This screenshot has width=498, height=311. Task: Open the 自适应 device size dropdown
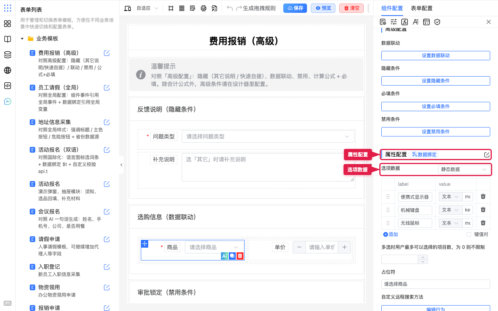pyautogui.click(x=148, y=8)
